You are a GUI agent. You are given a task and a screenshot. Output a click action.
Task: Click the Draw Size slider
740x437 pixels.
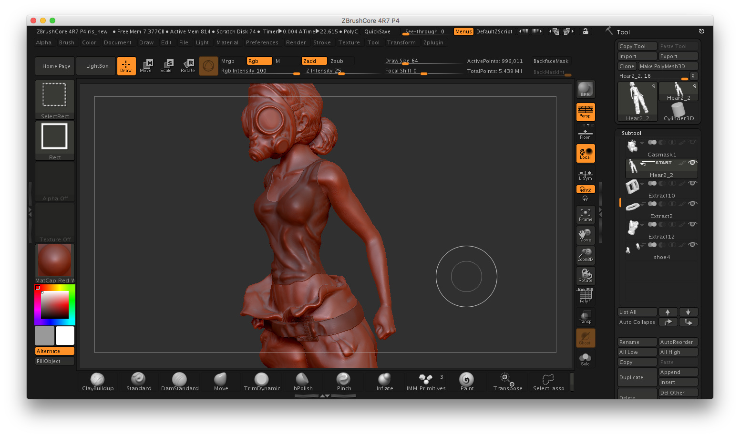click(422, 61)
